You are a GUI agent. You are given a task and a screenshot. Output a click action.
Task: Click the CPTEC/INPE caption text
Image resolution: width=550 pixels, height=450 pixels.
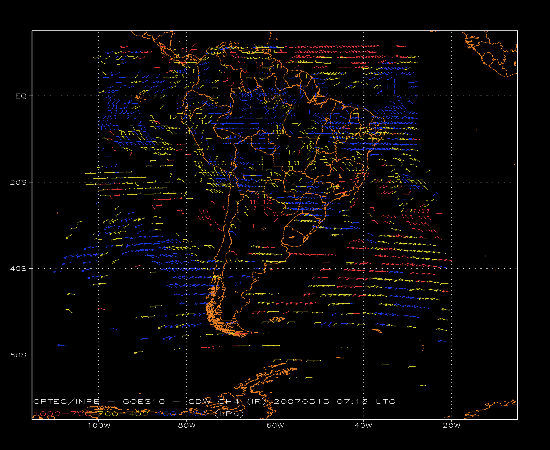tap(66, 402)
